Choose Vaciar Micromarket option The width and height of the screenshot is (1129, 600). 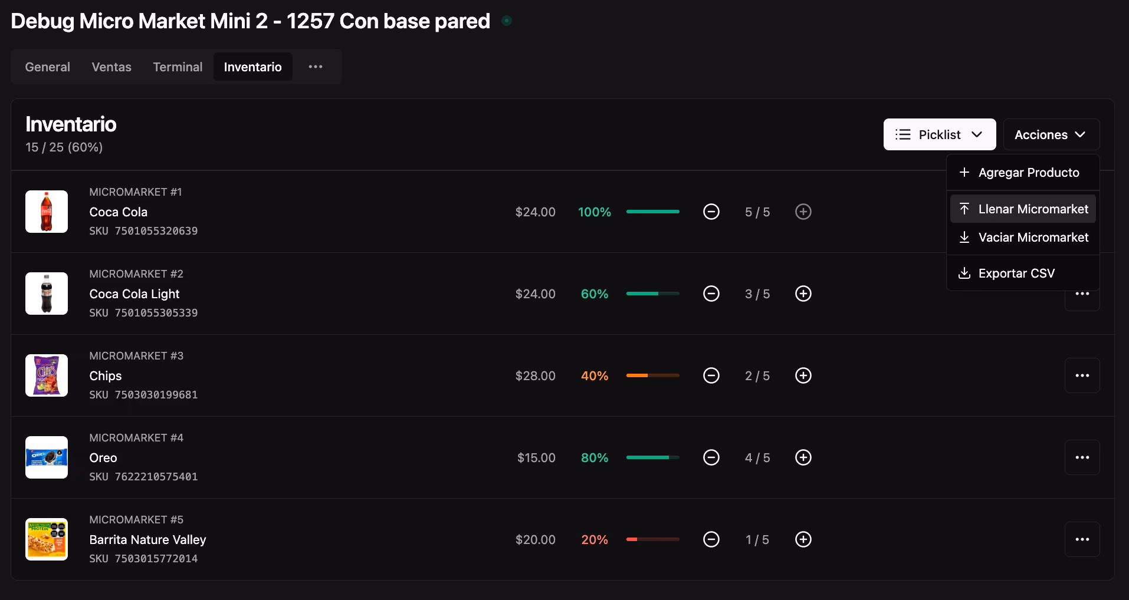coord(1023,238)
